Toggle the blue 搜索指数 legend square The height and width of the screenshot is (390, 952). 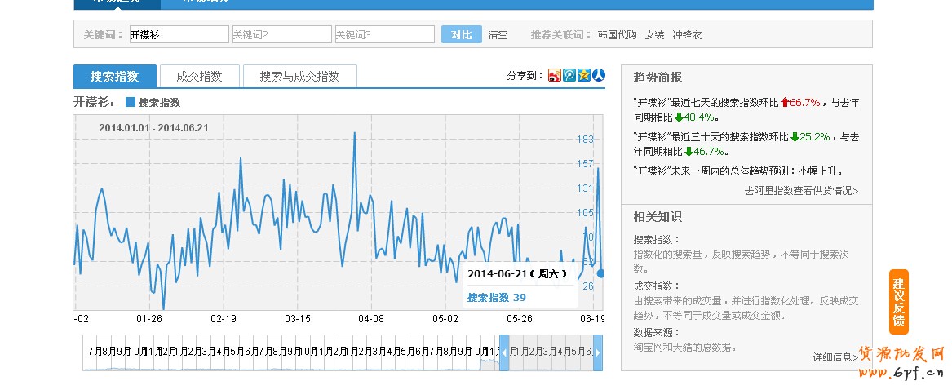[x=130, y=103]
